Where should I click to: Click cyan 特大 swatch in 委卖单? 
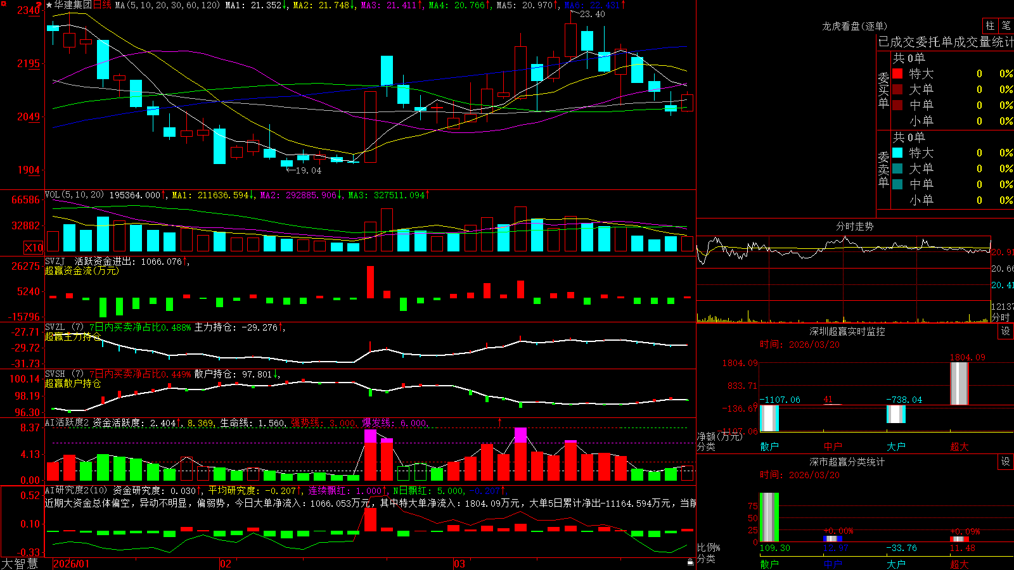click(x=897, y=153)
